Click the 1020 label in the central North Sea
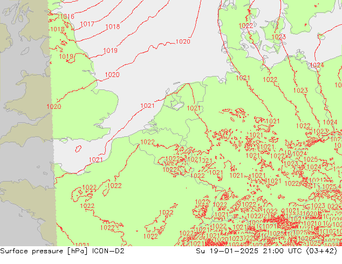 pyautogui.click(x=183, y=41)
